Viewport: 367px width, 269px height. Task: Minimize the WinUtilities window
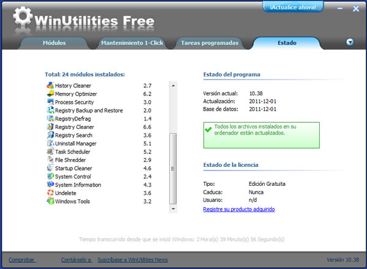(x=340, y=9)
